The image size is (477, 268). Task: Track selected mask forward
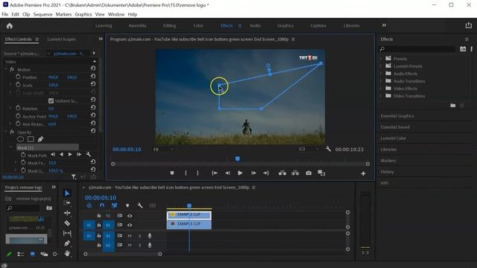(x=70, y=155)
